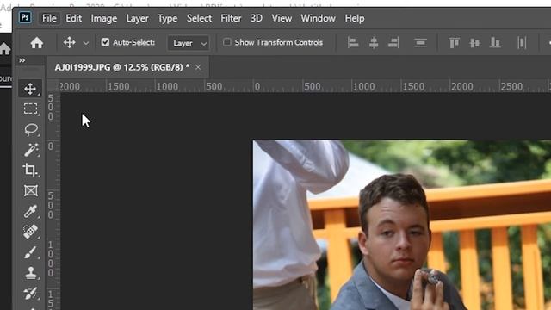Image resolution: width=551 pixels, height=310 pixels.
Task: Open the Window menu
Action: click(x=318, y=18)
